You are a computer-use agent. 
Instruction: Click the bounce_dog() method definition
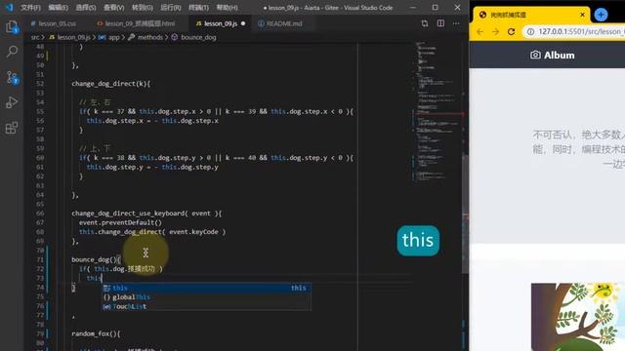[96, 259]
